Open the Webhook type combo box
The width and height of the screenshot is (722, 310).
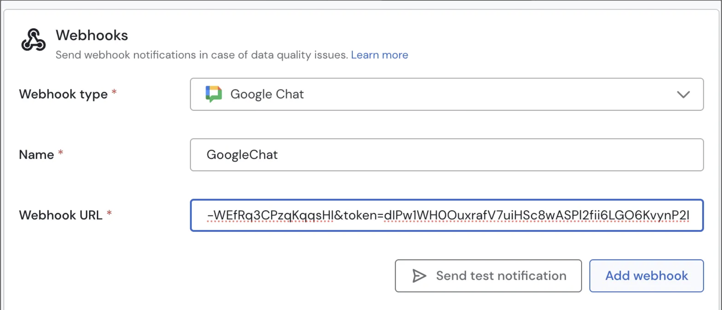pos(446,94)
